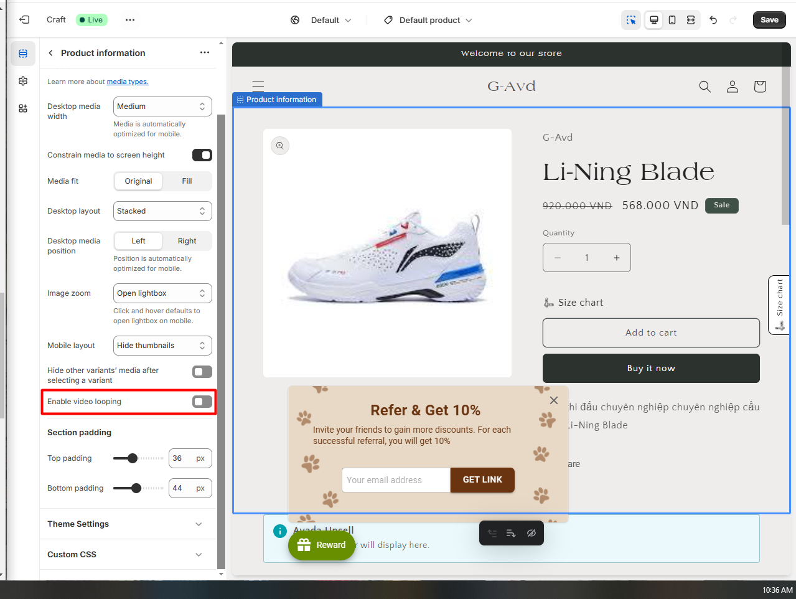Adjust the Bottom padding slider
Viewport: 796px width, 599px height.
tap(136, 488)
